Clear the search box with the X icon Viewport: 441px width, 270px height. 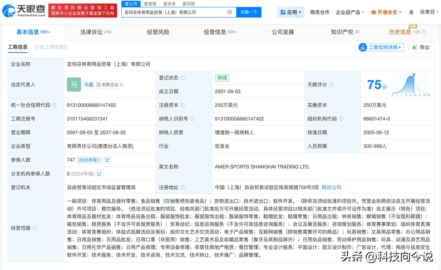(229, 12)
